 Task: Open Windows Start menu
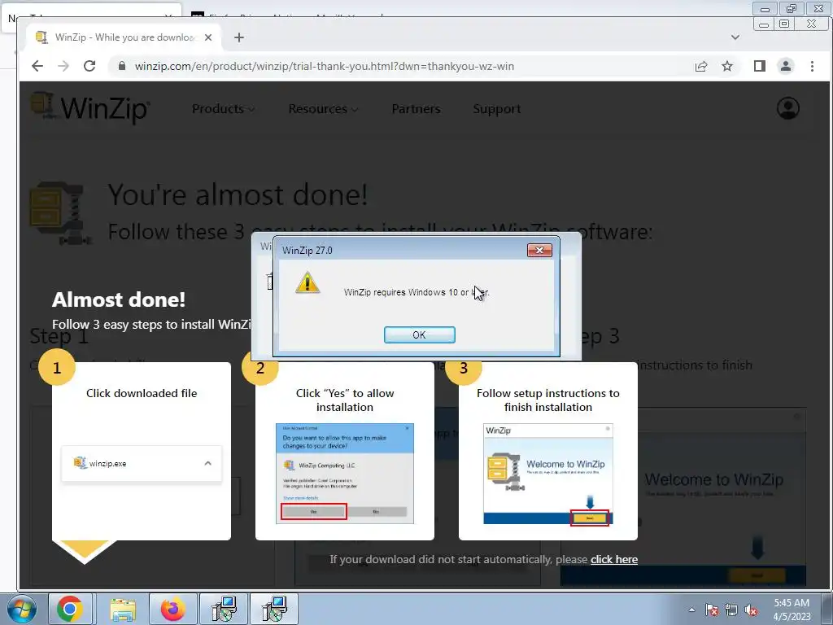21,609
